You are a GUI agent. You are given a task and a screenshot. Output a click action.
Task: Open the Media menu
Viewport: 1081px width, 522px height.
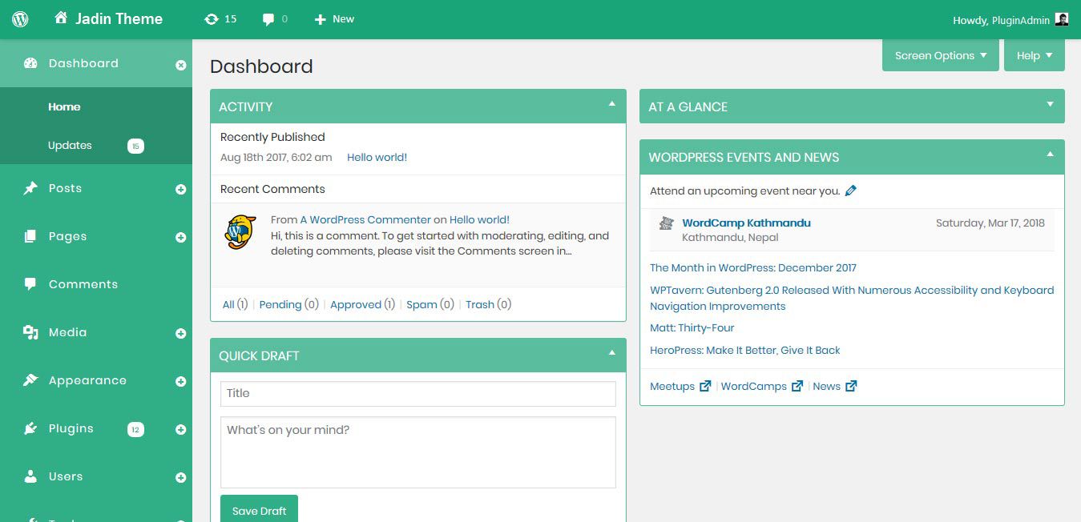point(67,332)
